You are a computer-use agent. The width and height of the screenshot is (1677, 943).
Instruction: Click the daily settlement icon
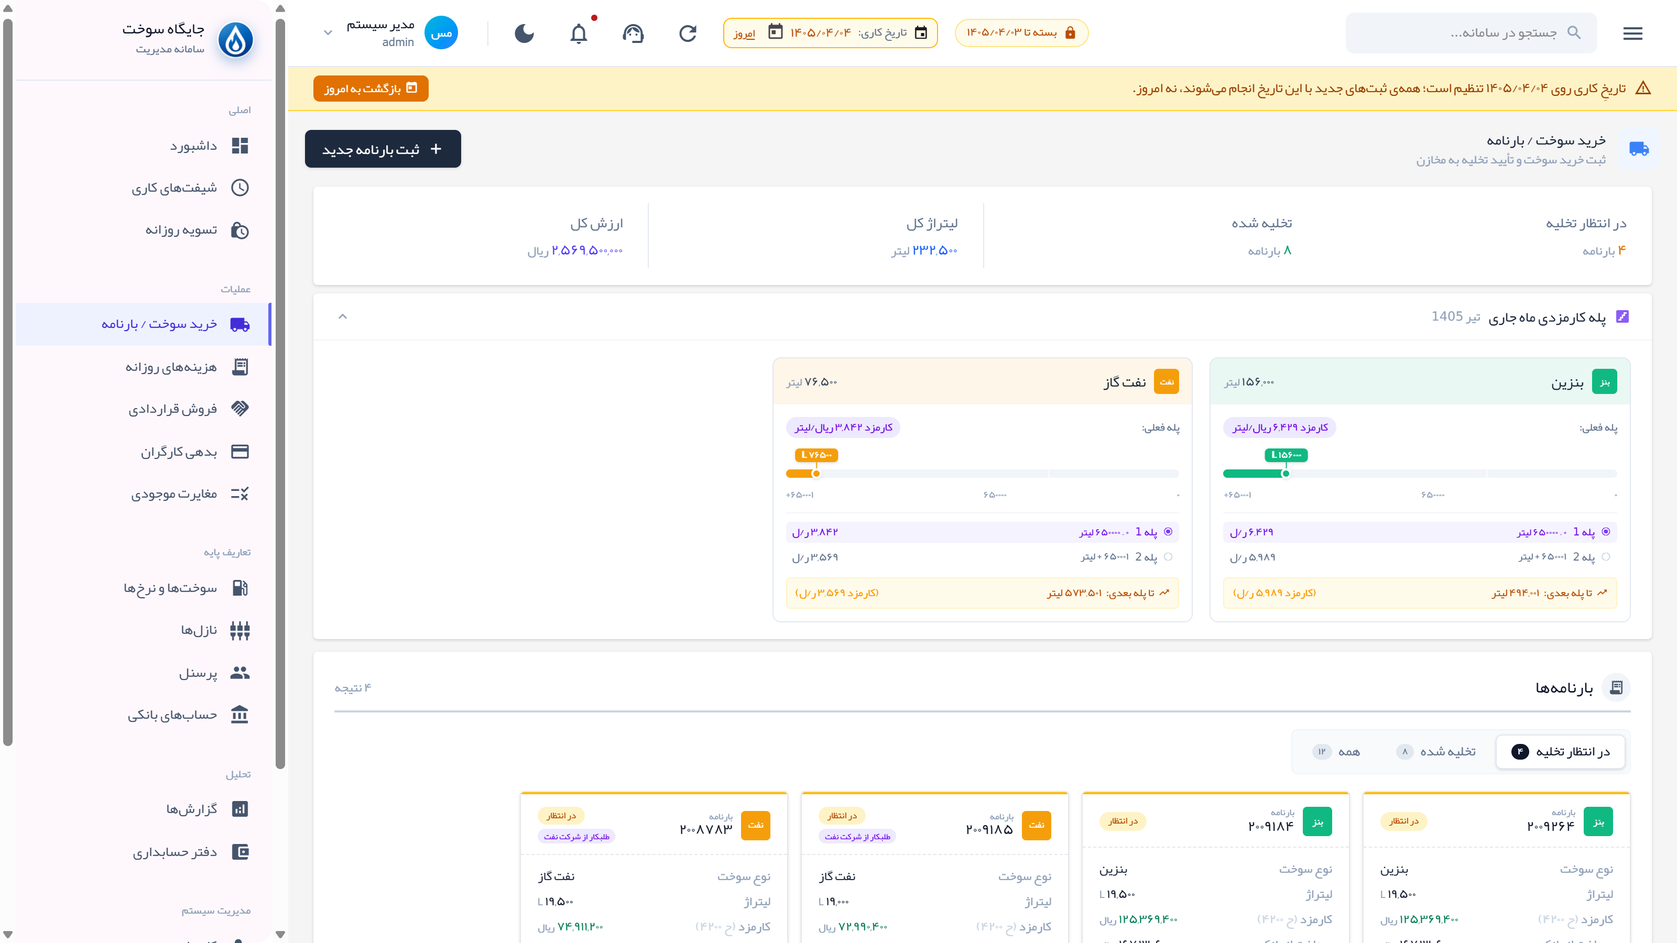click(239, 231)
